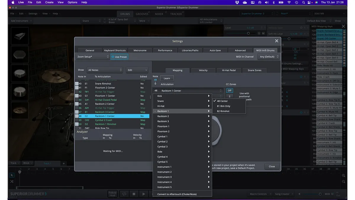Close the MIDI Mapping Keys panel
Viewport: 355px width, 200px height.
(x=343, y=26)
